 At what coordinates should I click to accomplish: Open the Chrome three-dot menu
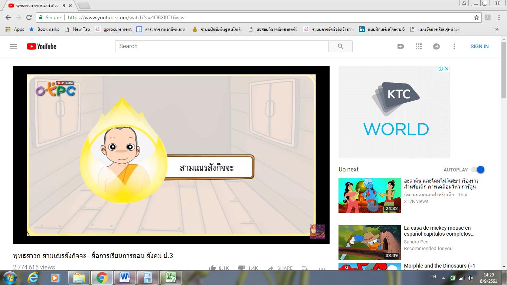tap(498, 17)
